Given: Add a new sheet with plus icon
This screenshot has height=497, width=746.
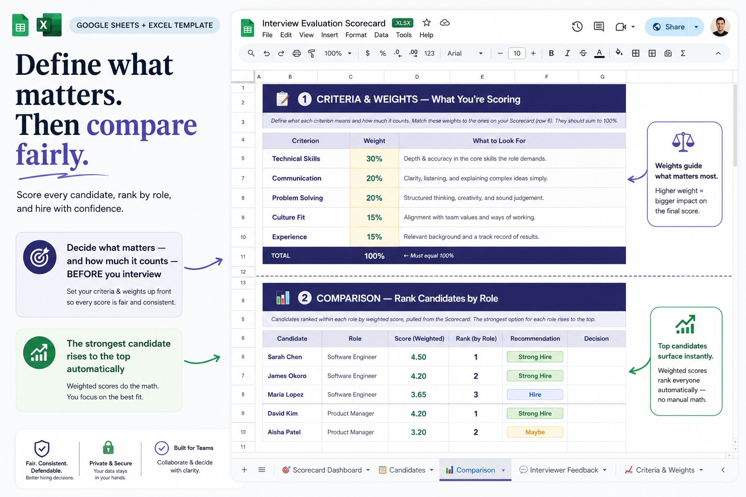Looking at the screenshot, I should coord(244,470).
